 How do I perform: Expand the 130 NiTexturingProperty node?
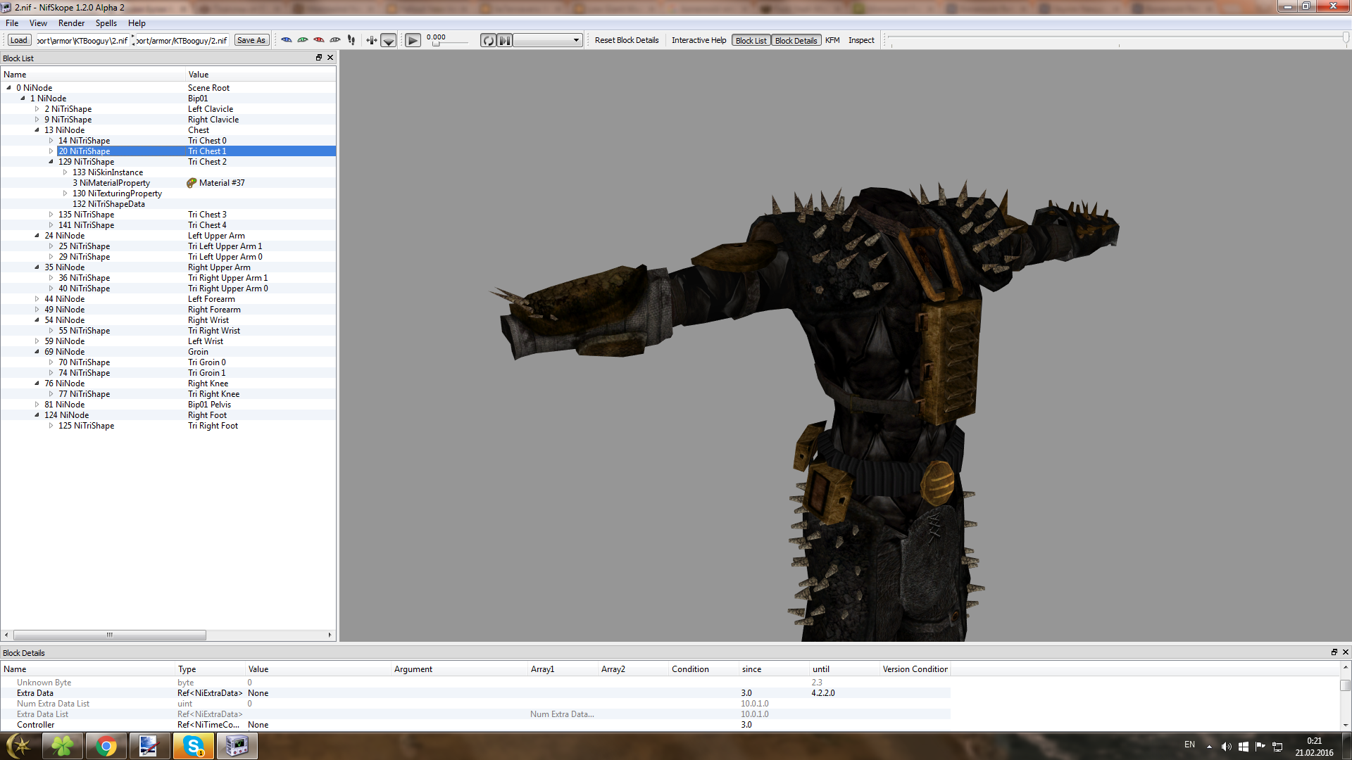click(65, 194)
